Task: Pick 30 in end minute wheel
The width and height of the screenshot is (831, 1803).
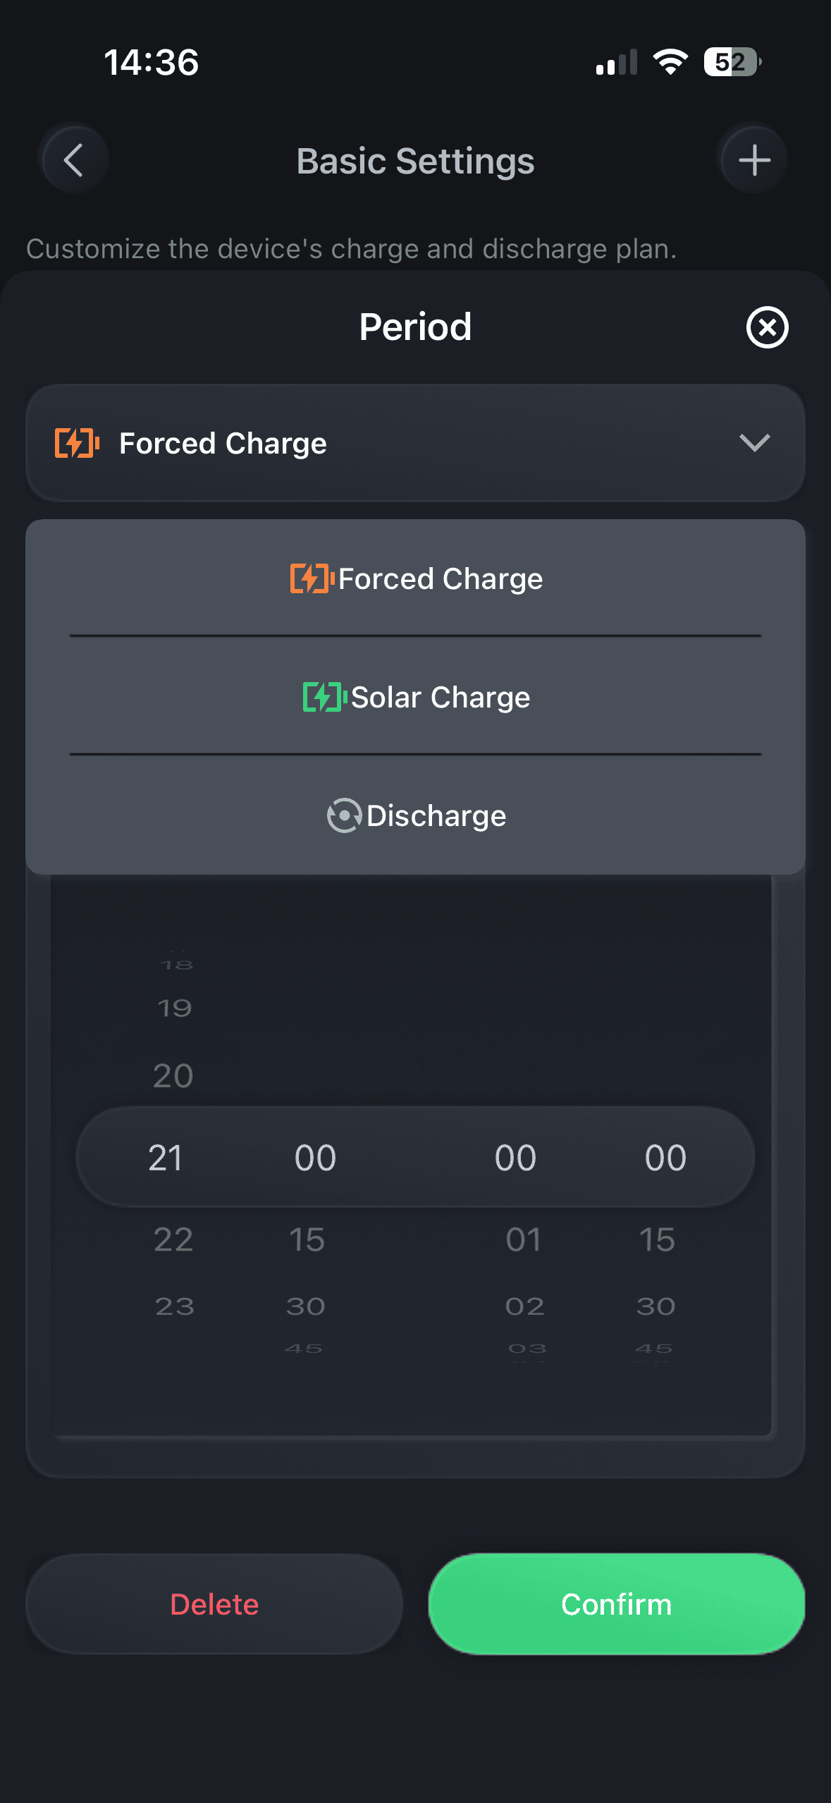Action: [655, 1306]
